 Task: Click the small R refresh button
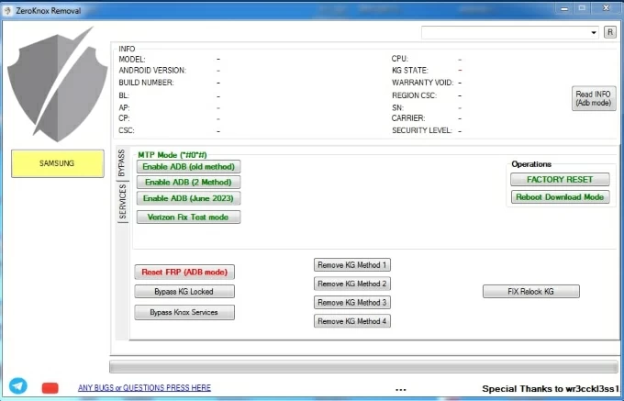coord(609,32)
